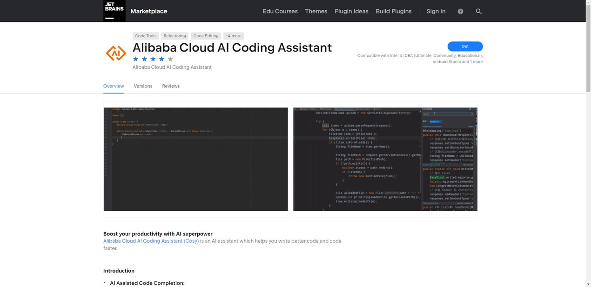Click the JetBrains logo

click(x=114, y=11)
